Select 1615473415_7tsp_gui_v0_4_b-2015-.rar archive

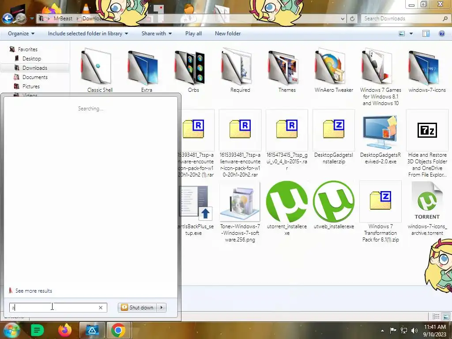click(287, 140)
